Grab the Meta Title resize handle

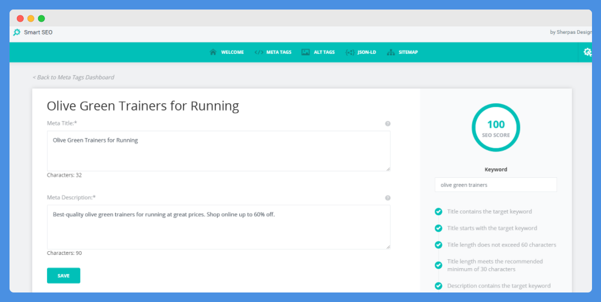tap(388, 169)
